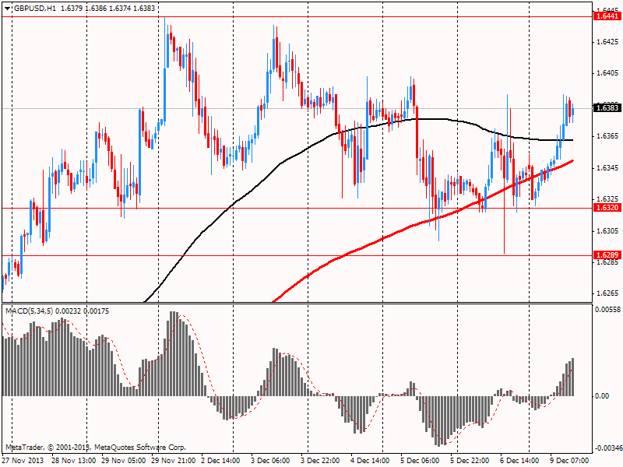Select the MACD zero level label 0.00

pos(602,396)
